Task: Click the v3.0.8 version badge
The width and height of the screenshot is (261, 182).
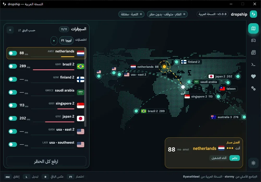Action: click(x=213, y=14)
